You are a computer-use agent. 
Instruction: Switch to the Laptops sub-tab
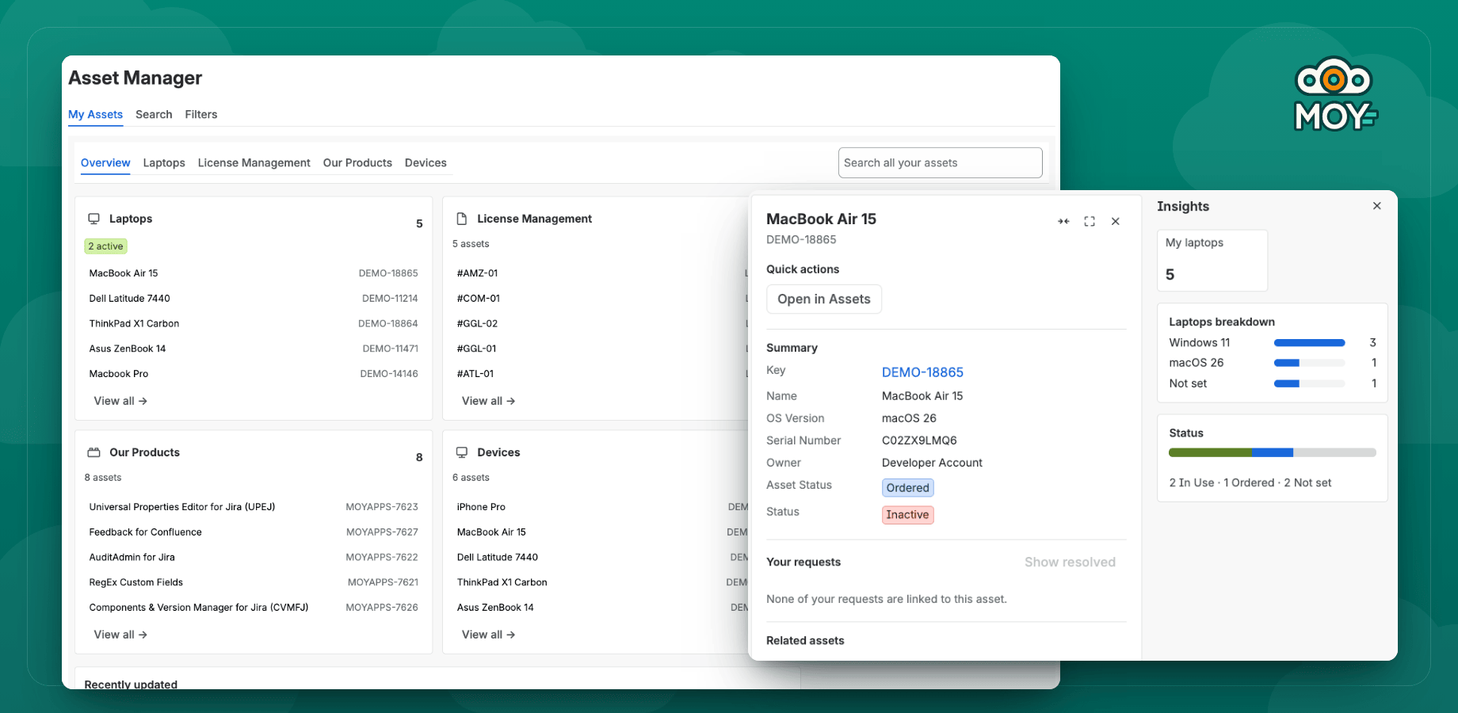(x=164, y=162)
